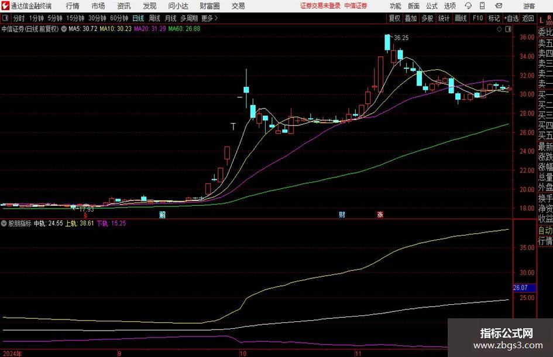
Task: Click the 解 info marker below the chart
Action: point(162,215)
